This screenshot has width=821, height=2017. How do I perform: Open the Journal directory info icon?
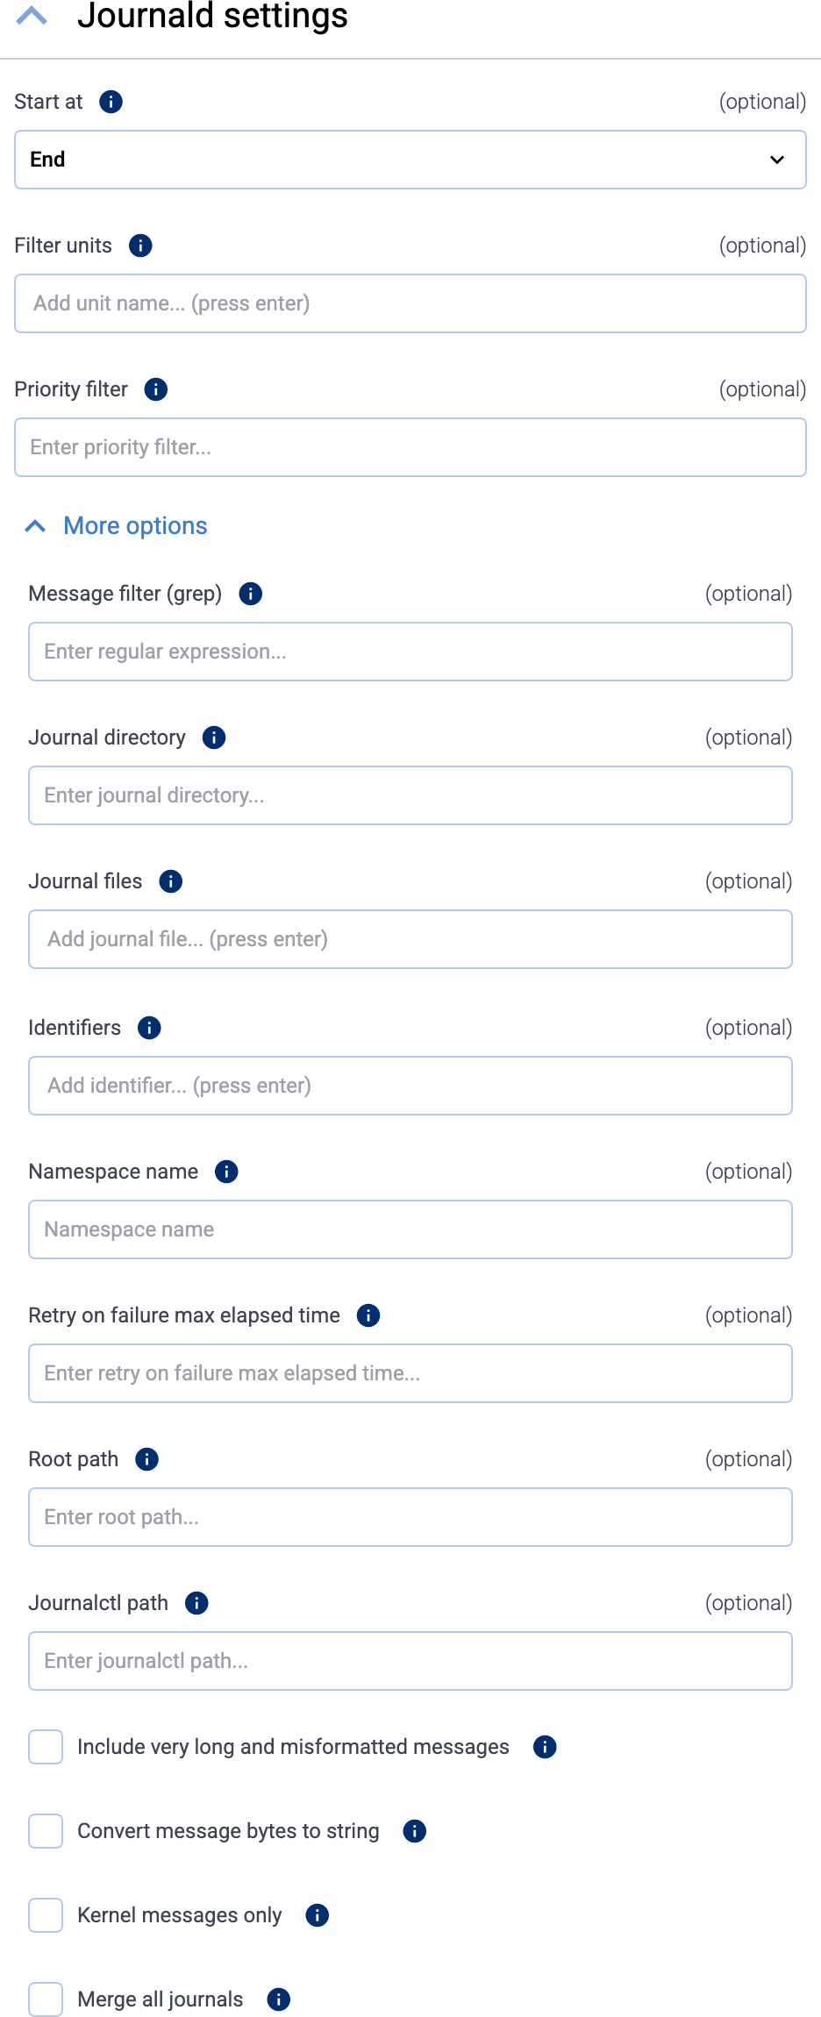tap(211, 738)
